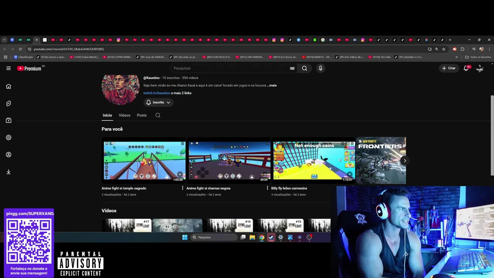
Task: Open File Explorer from taskbar
Action: (252, 237)
